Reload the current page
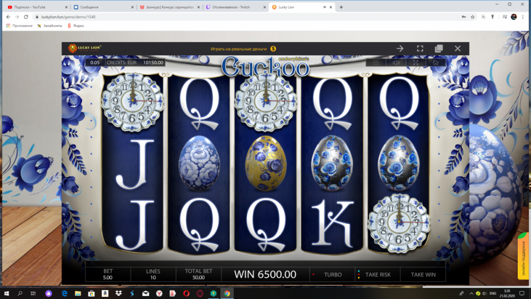The image size is (531, 299). coord(26,16)
